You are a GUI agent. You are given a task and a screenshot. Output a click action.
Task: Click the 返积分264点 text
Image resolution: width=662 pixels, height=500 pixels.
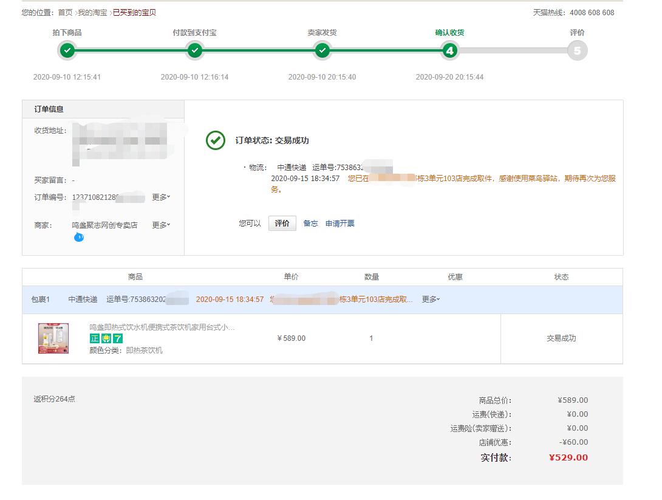(55, 399)
